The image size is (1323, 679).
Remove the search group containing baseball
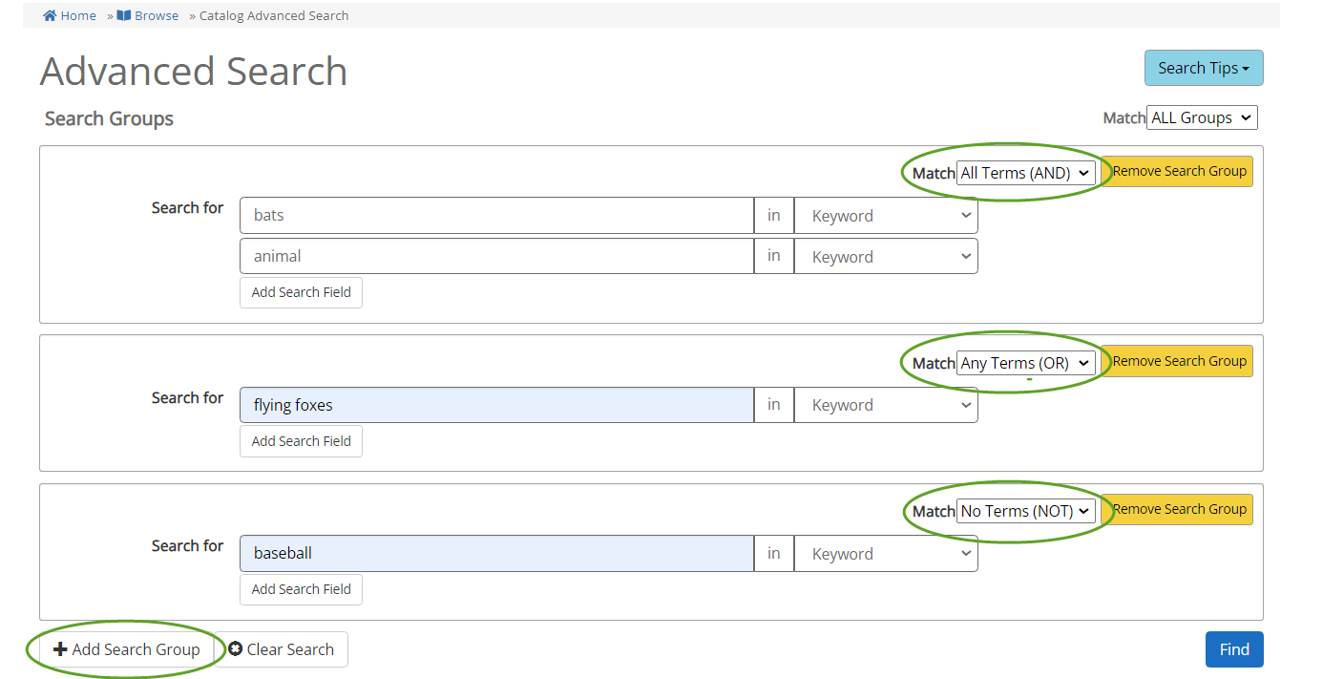click(1178, 509)
